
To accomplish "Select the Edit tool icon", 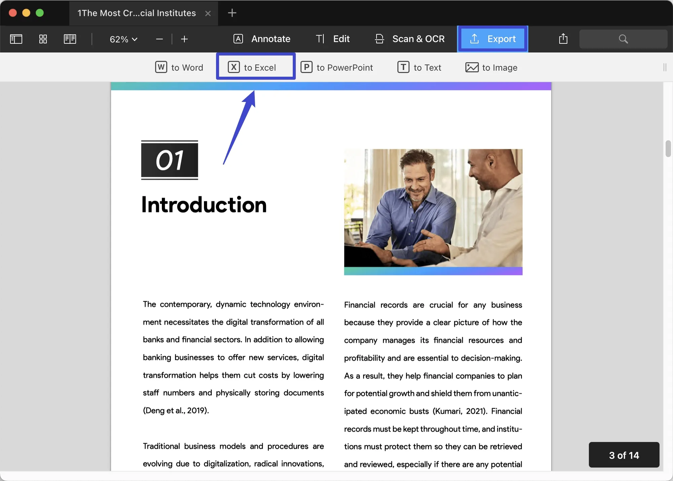I will tap(320, 39).
